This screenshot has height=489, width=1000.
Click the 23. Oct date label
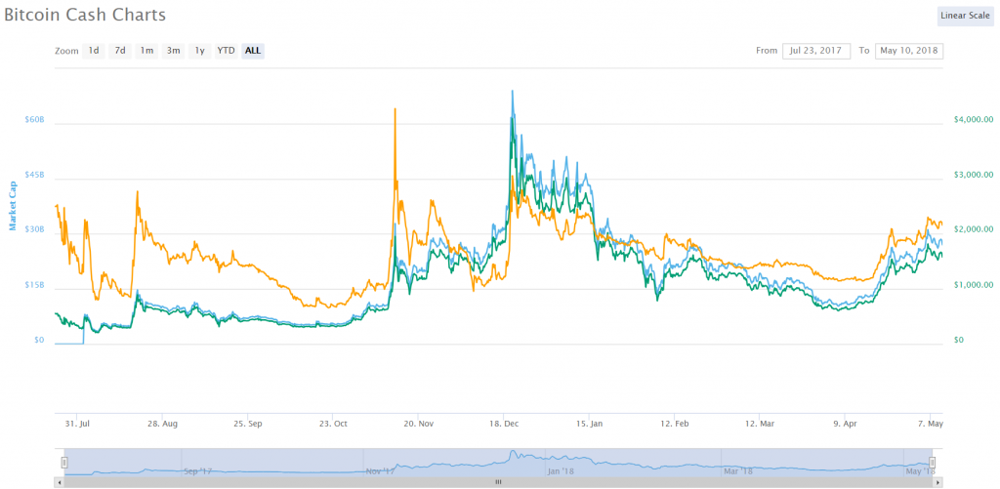[333, 424]
